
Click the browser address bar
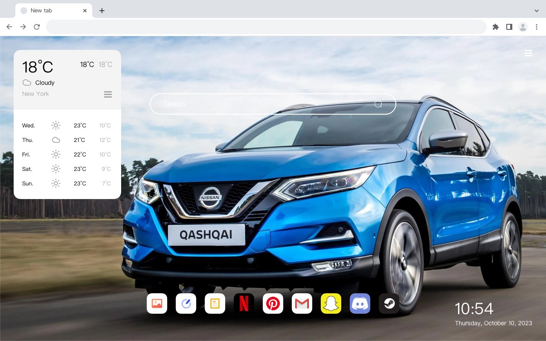point(266,27)
